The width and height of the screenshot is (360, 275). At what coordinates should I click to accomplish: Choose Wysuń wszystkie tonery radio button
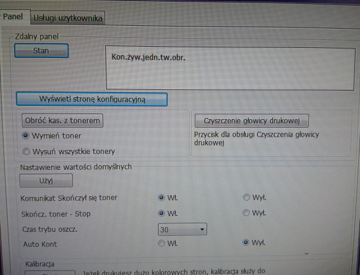[26, 151]
